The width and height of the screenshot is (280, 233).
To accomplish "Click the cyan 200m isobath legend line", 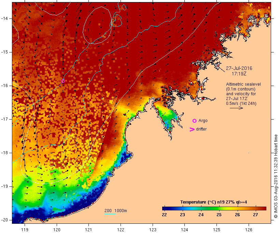I will (110, 214).
